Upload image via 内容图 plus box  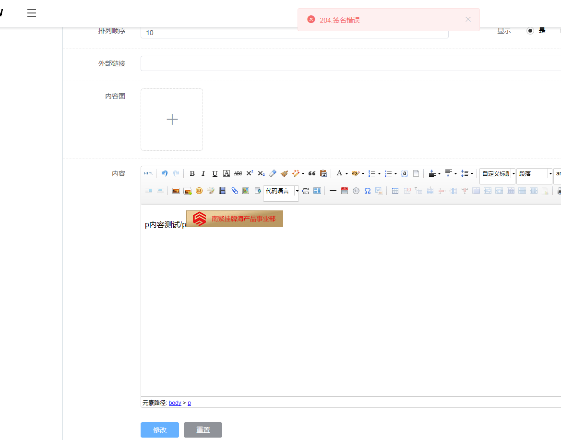[172, 120]
